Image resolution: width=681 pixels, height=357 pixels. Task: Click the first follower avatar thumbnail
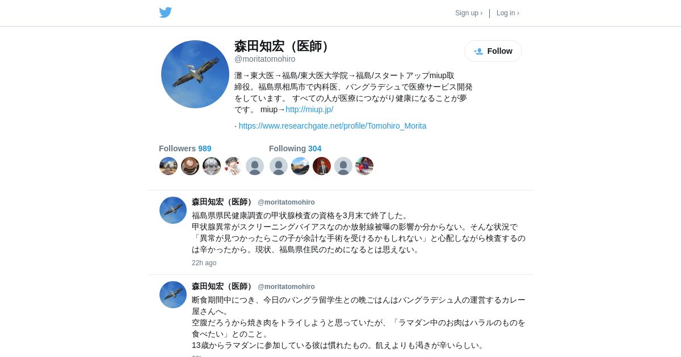(x=169, y=166)
